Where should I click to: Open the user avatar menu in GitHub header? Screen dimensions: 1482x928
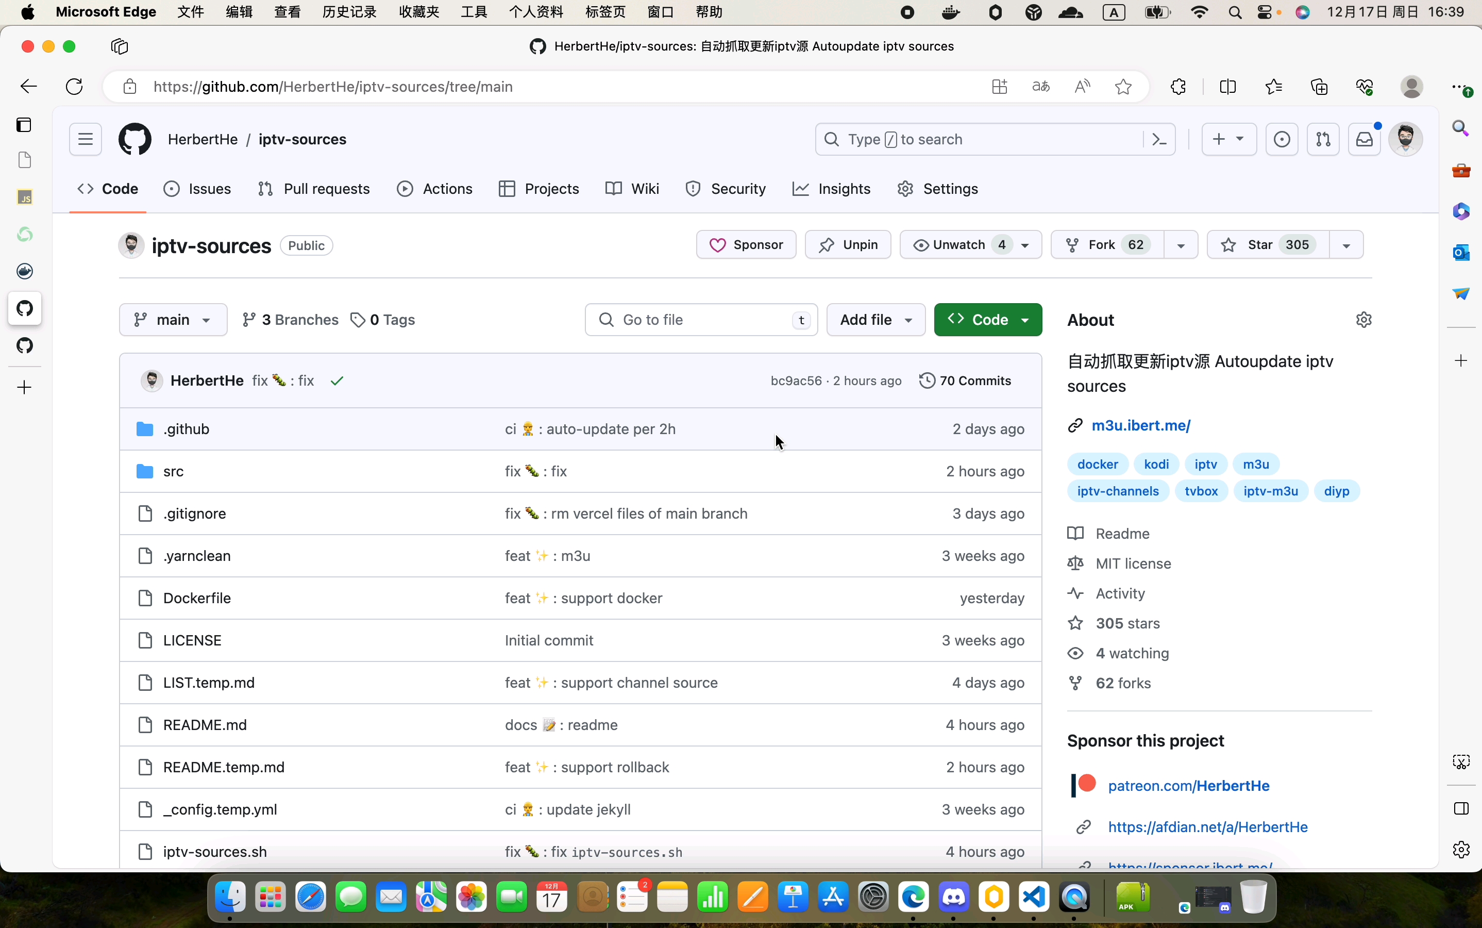[1405, 139]
